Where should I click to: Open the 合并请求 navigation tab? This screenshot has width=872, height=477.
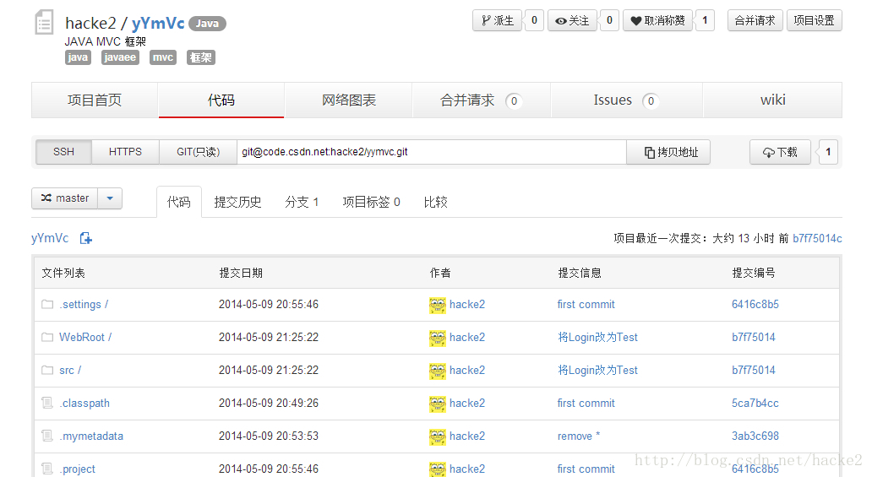click(x=481, y=100)
